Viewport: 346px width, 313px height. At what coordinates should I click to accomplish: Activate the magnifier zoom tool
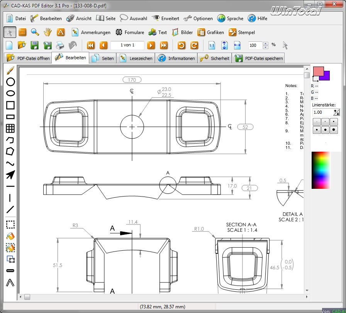coord(35,32)
